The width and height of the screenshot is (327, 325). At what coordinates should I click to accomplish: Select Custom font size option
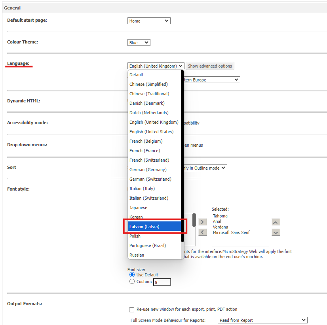(132, 282)
